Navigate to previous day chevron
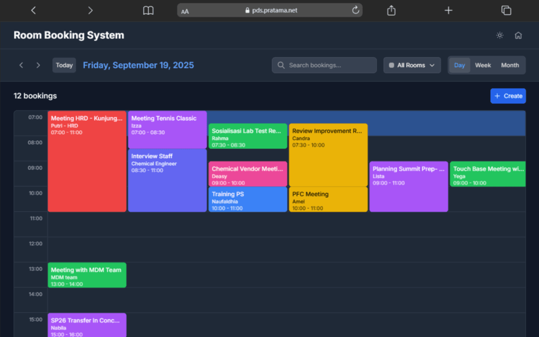 point(22,65)
